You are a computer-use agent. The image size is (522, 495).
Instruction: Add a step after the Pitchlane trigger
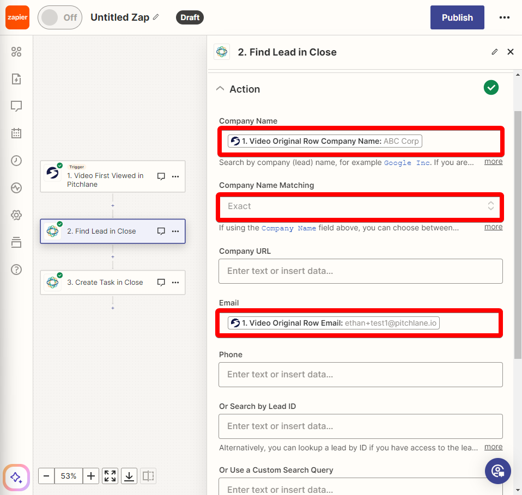[x=113, y=206]
